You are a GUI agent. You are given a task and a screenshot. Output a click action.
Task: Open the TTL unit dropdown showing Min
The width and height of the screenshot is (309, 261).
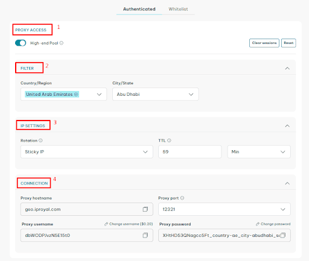click(259, 152)
